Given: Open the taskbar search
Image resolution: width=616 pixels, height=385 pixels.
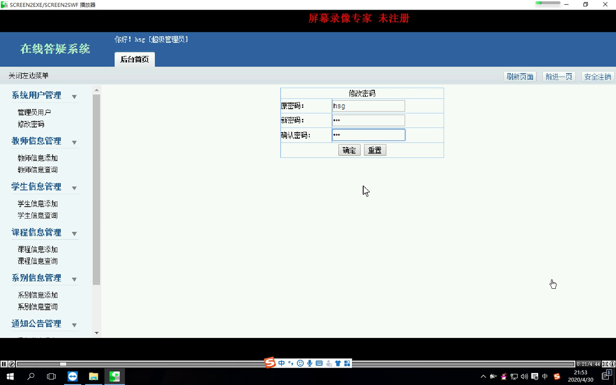Looking at the screenshot, I should 31,376.
